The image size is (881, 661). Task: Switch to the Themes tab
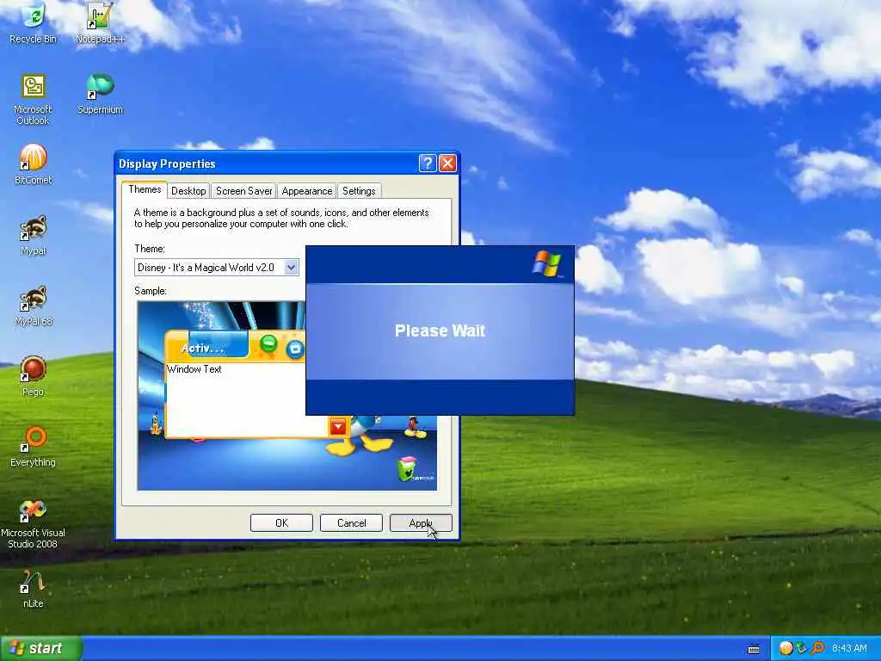point(145,189)
